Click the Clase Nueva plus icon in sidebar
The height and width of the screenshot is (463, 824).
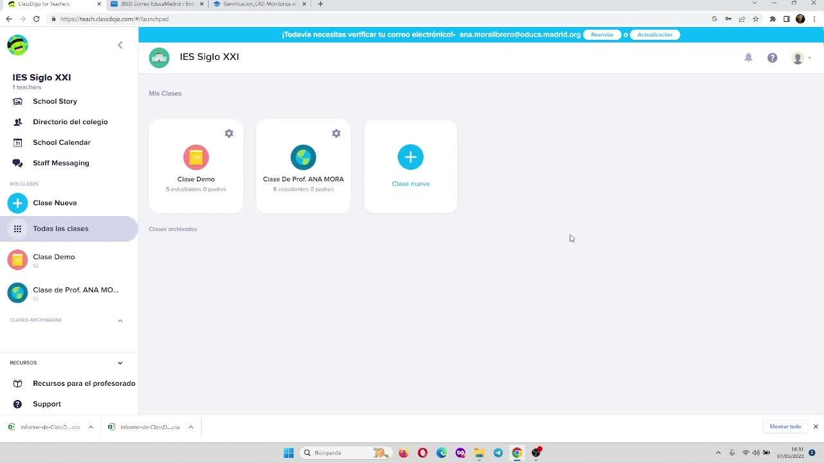coord(17,203)
